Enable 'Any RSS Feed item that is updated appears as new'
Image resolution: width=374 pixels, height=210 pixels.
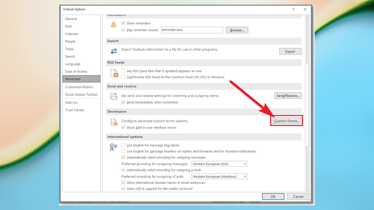click(123, 71)
